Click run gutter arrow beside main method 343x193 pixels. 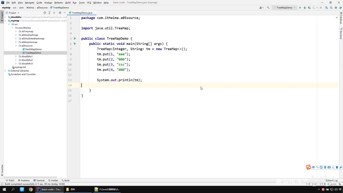(x=75, y=44)
